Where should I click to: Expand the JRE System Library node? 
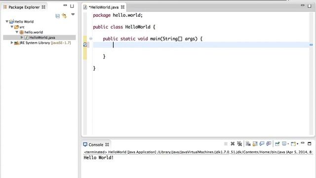tap(12, 43)
